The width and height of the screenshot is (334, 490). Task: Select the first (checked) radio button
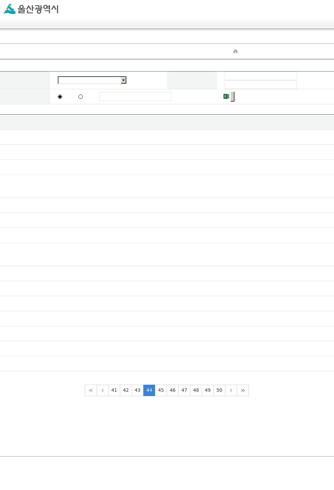[60, 97]
